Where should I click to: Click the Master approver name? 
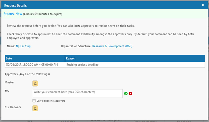(x=9, y=82)
